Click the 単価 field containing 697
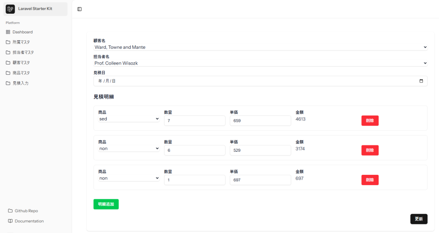Image resolution: width=439 pixels, height=233 pixels. pos(260,180)
